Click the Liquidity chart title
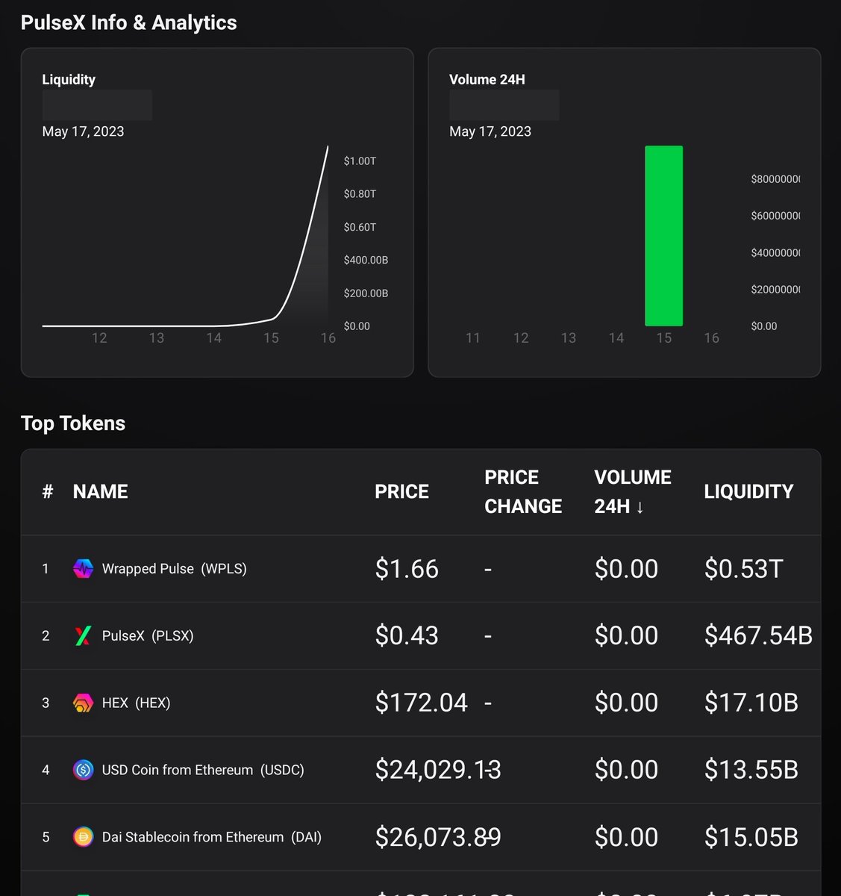The height and width of the screenshot is (896, 841). click(x=69, y=80)
